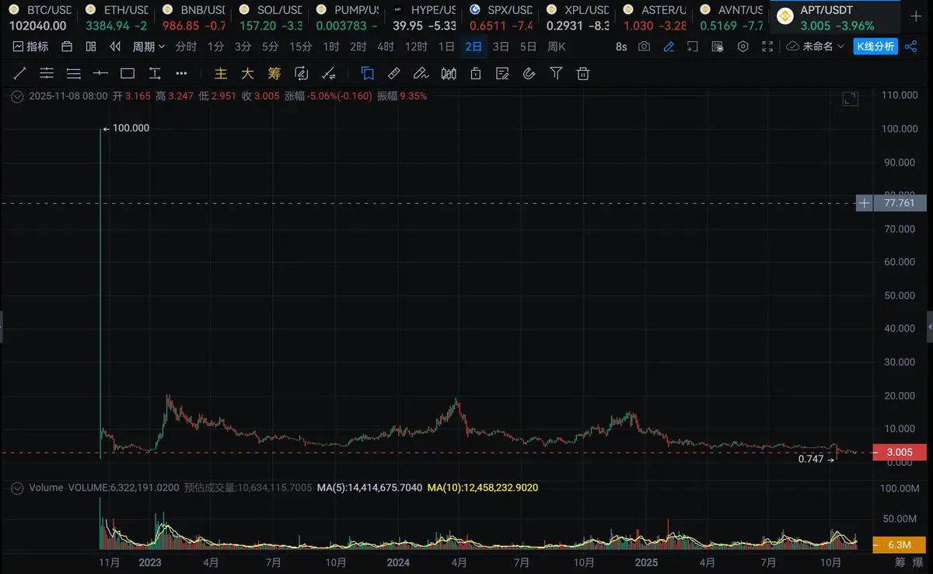Switch to the APT/USDT tab

(835, 17)
